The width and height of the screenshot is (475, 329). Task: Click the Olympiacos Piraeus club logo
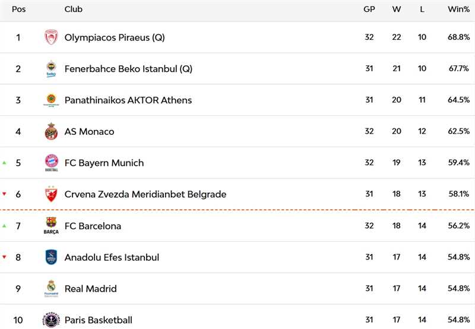[51, 37]
